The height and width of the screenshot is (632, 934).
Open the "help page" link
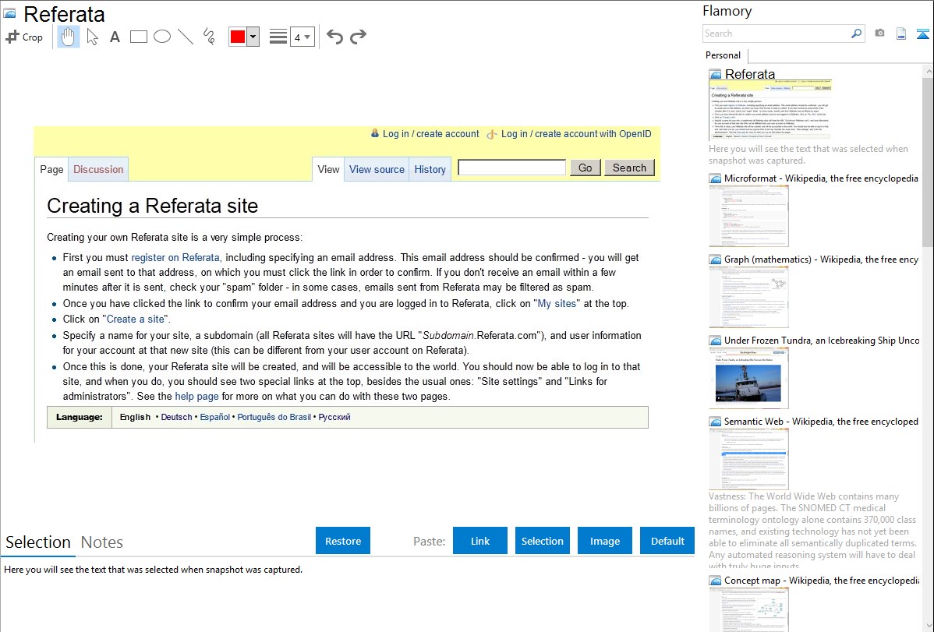coord(196,397)
